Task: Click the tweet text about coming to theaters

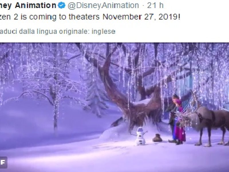Action: (x=90, y=17)
